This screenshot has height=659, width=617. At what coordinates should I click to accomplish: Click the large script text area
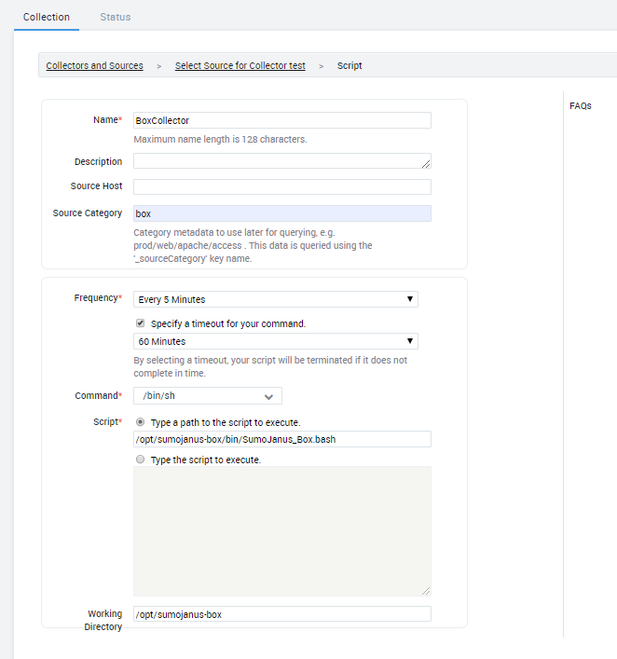pyautogui.click(x=282, y=531)
